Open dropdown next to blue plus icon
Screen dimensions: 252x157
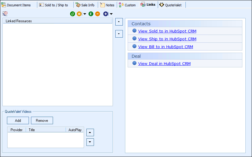(x=111, y=14)
